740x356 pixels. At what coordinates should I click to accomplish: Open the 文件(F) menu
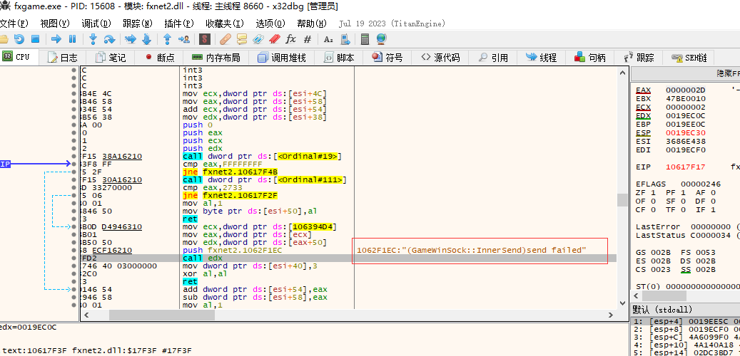pos(14,23)
